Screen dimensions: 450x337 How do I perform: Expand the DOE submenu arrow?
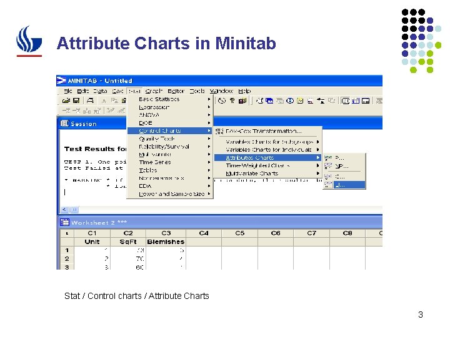coord(209,123)
